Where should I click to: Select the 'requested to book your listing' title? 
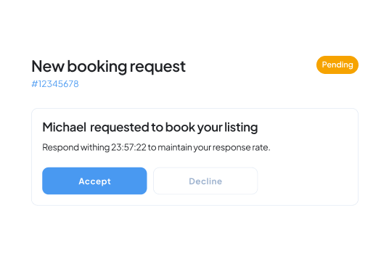[x=174, y=128]
